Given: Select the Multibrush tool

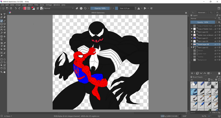Looking at the screenshot, I should point(5,33).
